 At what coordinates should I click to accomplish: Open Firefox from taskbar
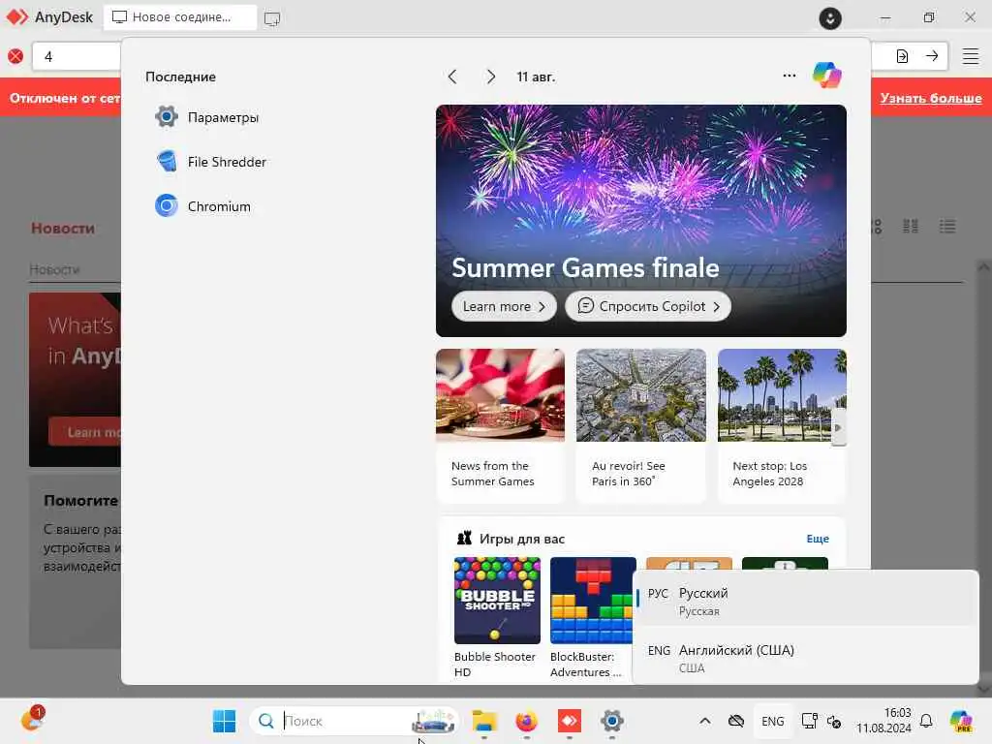[x=526, y=721]
